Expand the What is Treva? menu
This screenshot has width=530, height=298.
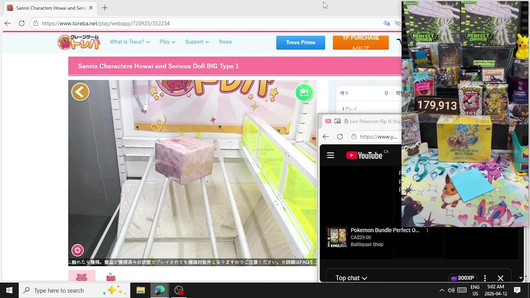[x=130, y=42]
